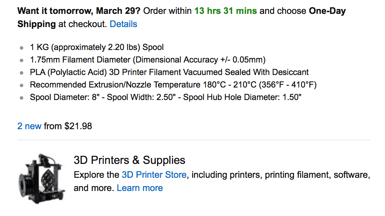Click the bullet dot beside PLA line
The width and height of the screenshot is (385, 216).
point(22,73)
